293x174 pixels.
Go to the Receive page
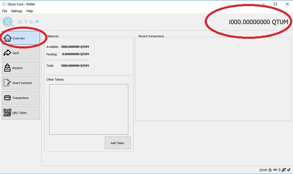21,68
